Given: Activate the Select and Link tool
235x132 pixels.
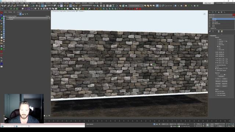Looking at the screenshot, I should [9, 6].
